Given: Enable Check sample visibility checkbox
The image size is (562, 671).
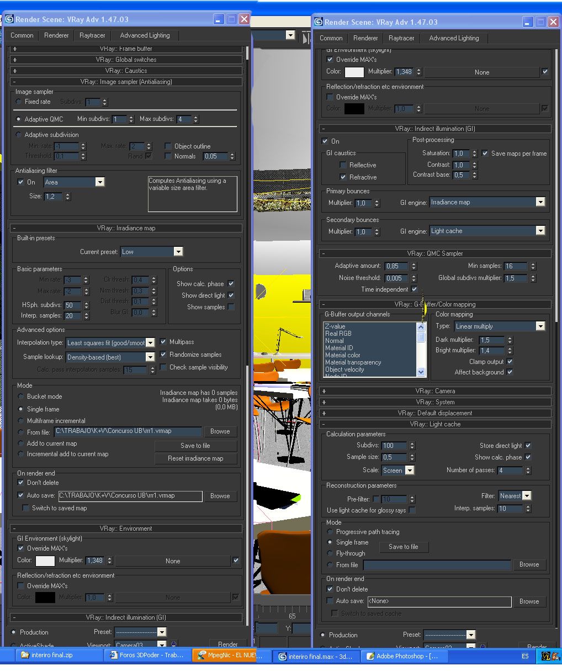Looking at the screenshot, I should (163, 367).
